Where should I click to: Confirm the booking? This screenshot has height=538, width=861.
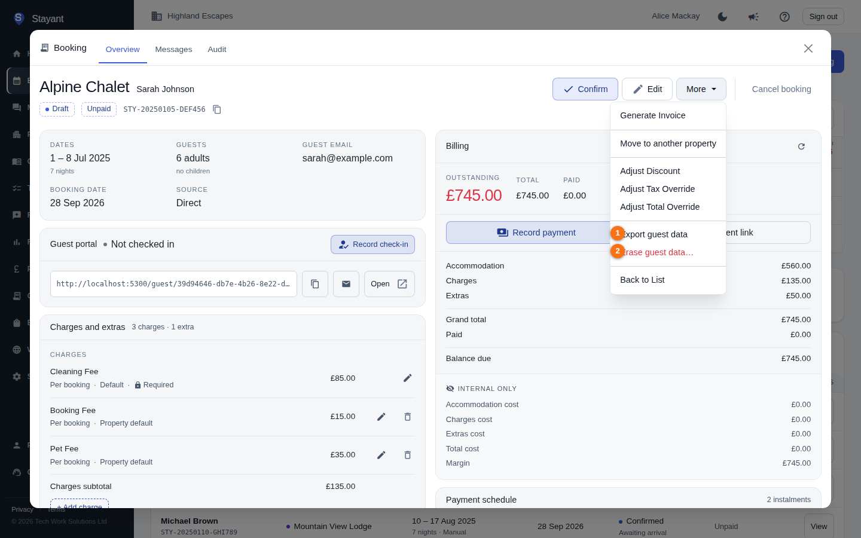pyautogui.click(x=585, y=89)
